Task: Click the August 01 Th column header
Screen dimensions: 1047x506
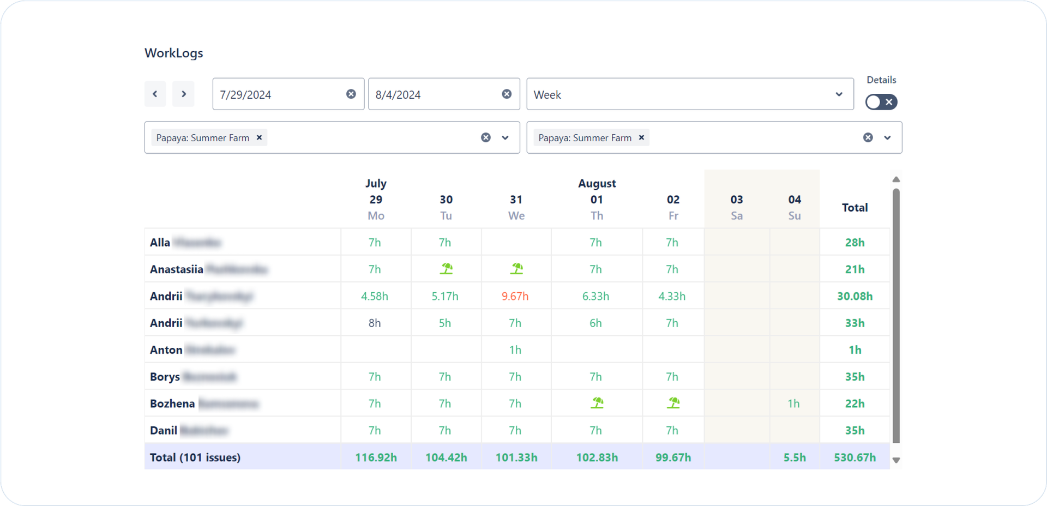Action: 597,200
